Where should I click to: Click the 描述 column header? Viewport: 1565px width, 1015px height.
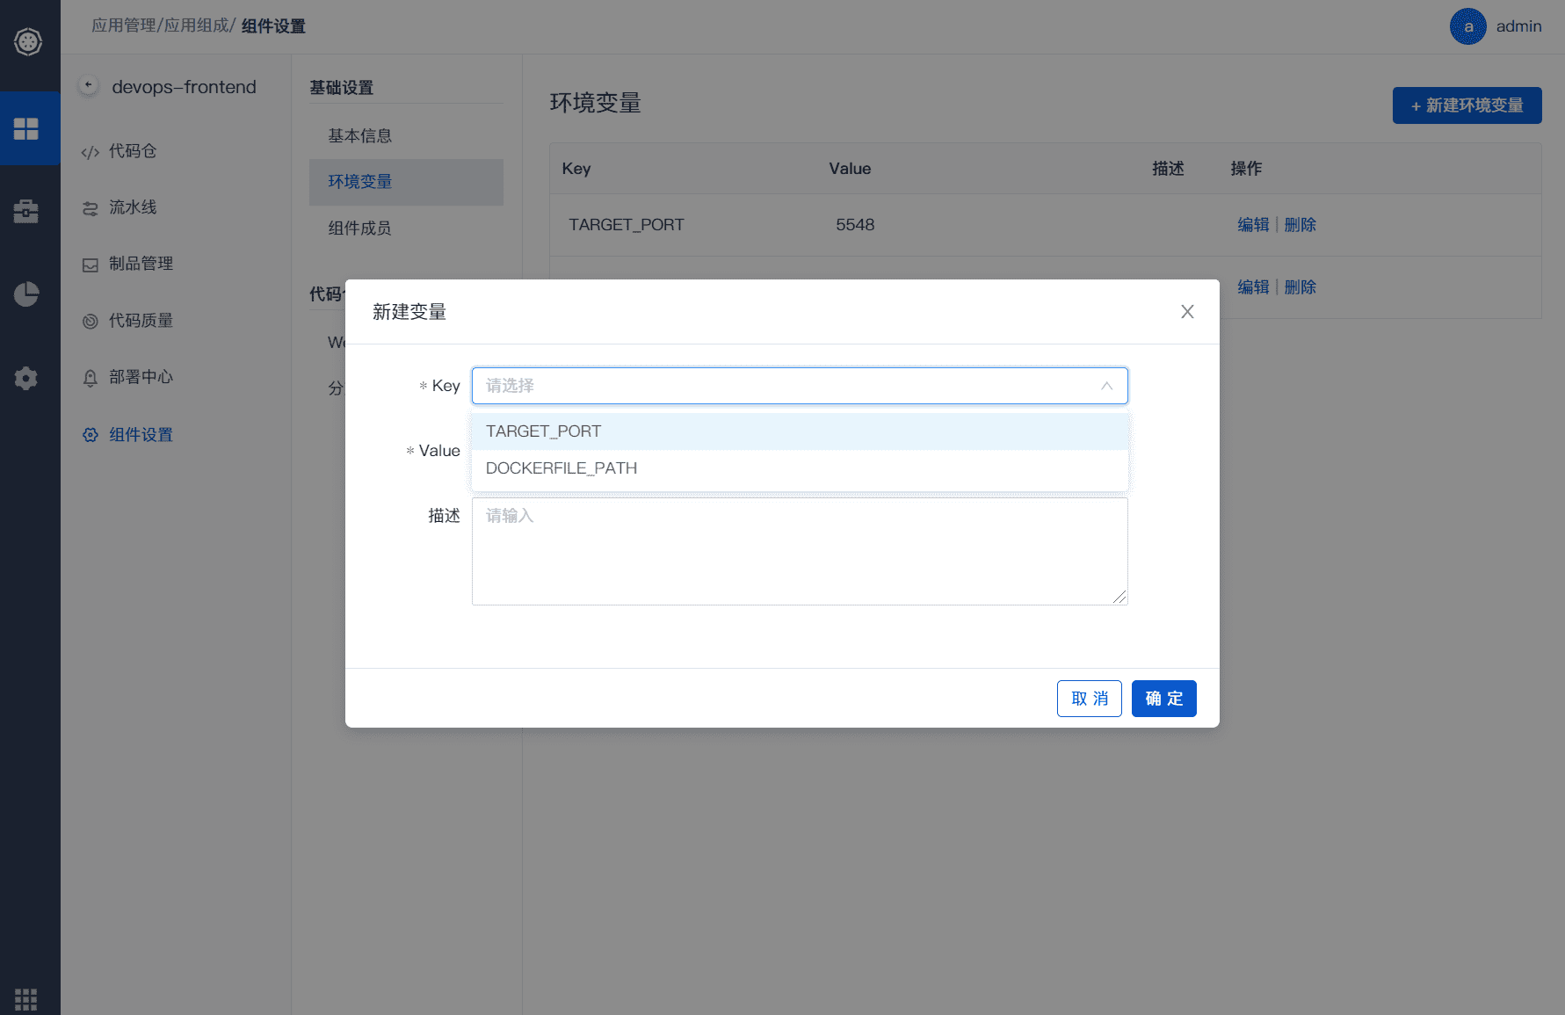click(x=1168, y=169)
